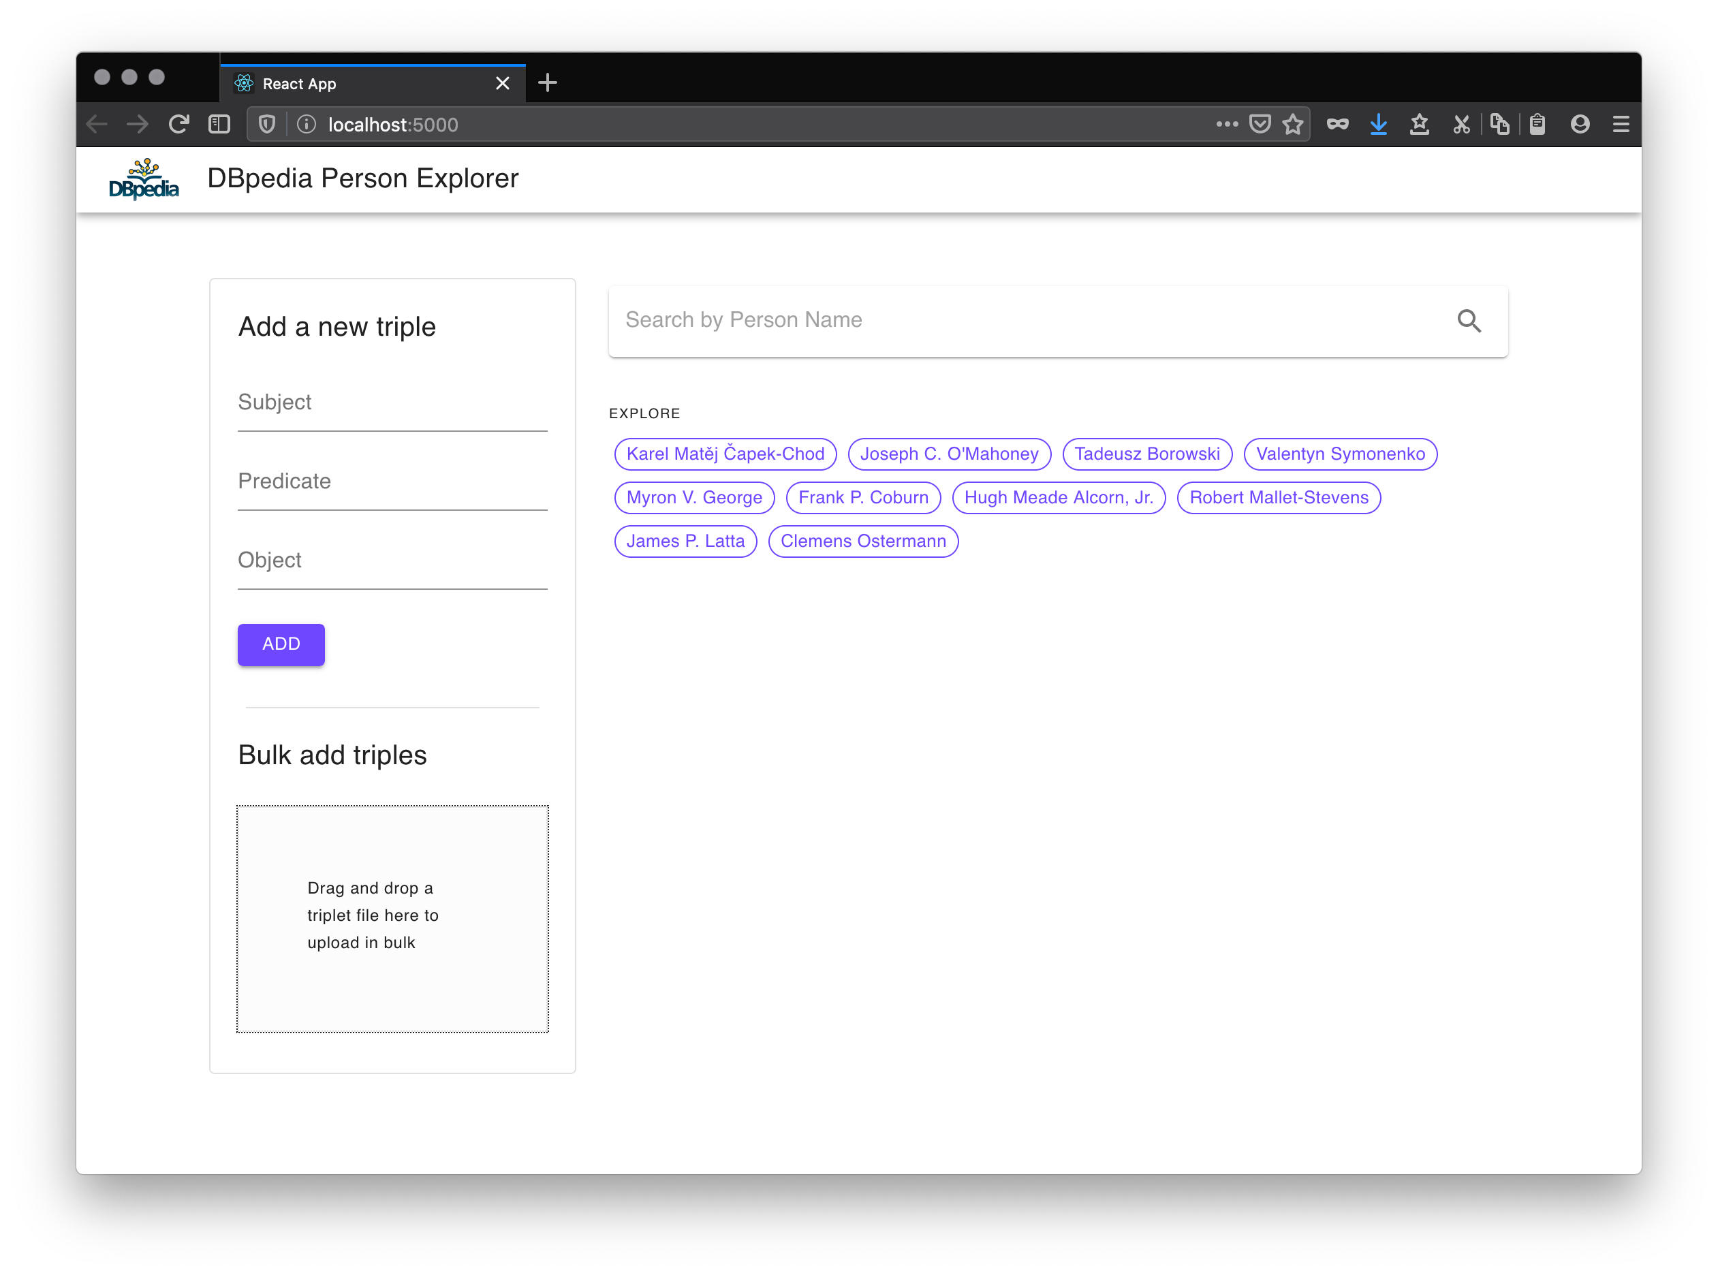The image size is (1718, 1275).
Task: Show site information icon in address bar
Action: click(x=307, y=124)
